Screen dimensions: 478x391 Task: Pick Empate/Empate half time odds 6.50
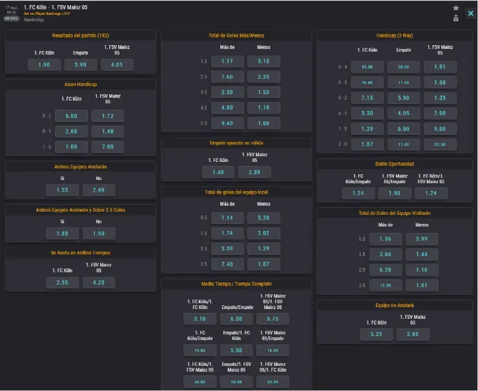tap(236, 319)
